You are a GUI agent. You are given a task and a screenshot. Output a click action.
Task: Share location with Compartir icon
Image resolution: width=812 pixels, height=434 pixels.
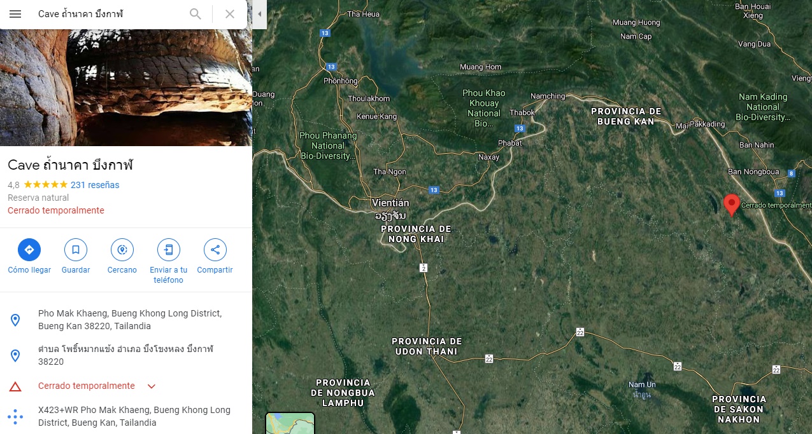[x=215, y=250]
